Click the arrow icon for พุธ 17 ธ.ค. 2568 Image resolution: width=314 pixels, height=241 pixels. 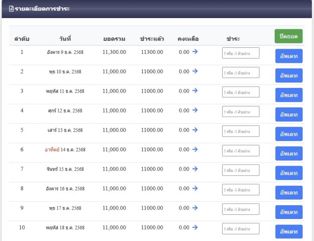195,208
